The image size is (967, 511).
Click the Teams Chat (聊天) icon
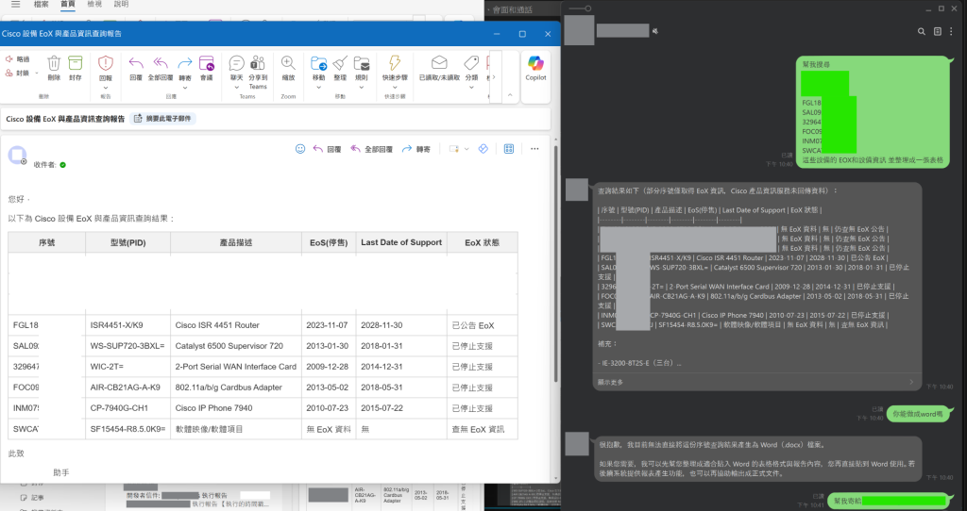tap(236, 63)
